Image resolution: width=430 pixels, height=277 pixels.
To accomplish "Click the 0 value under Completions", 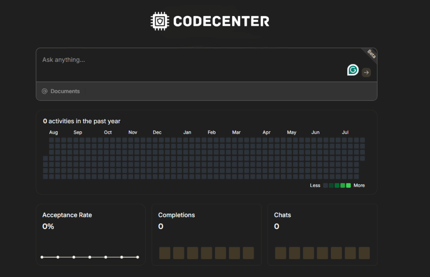I will click(x=161, y=227).
